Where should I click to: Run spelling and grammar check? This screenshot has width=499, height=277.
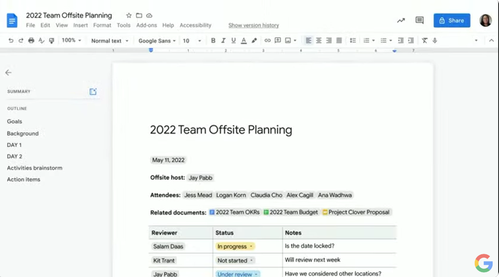pyautogui.click(x=42, y=40)
